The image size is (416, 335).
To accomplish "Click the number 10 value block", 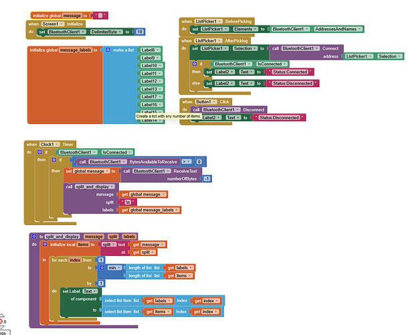I will (140, 31).
